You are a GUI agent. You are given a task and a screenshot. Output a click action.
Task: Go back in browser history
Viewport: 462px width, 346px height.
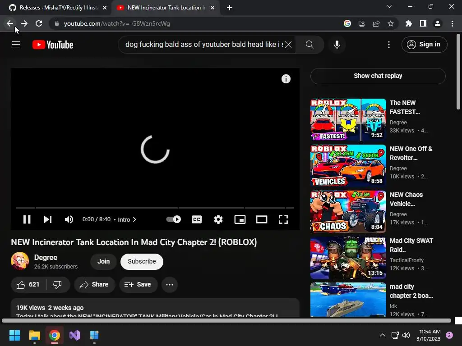click(x=10, y=23)
